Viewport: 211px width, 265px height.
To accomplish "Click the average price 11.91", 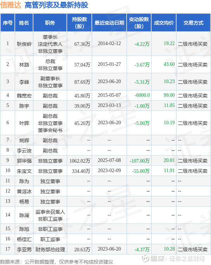I will tap(169, 170).
